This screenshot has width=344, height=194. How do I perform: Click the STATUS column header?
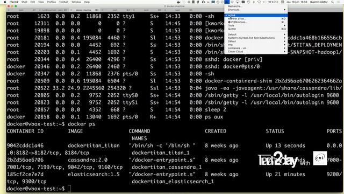point(275,131)
